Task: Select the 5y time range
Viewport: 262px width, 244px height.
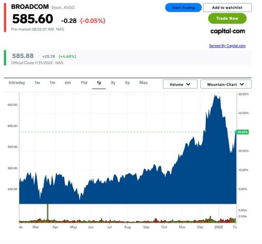Action: point(127,83)
